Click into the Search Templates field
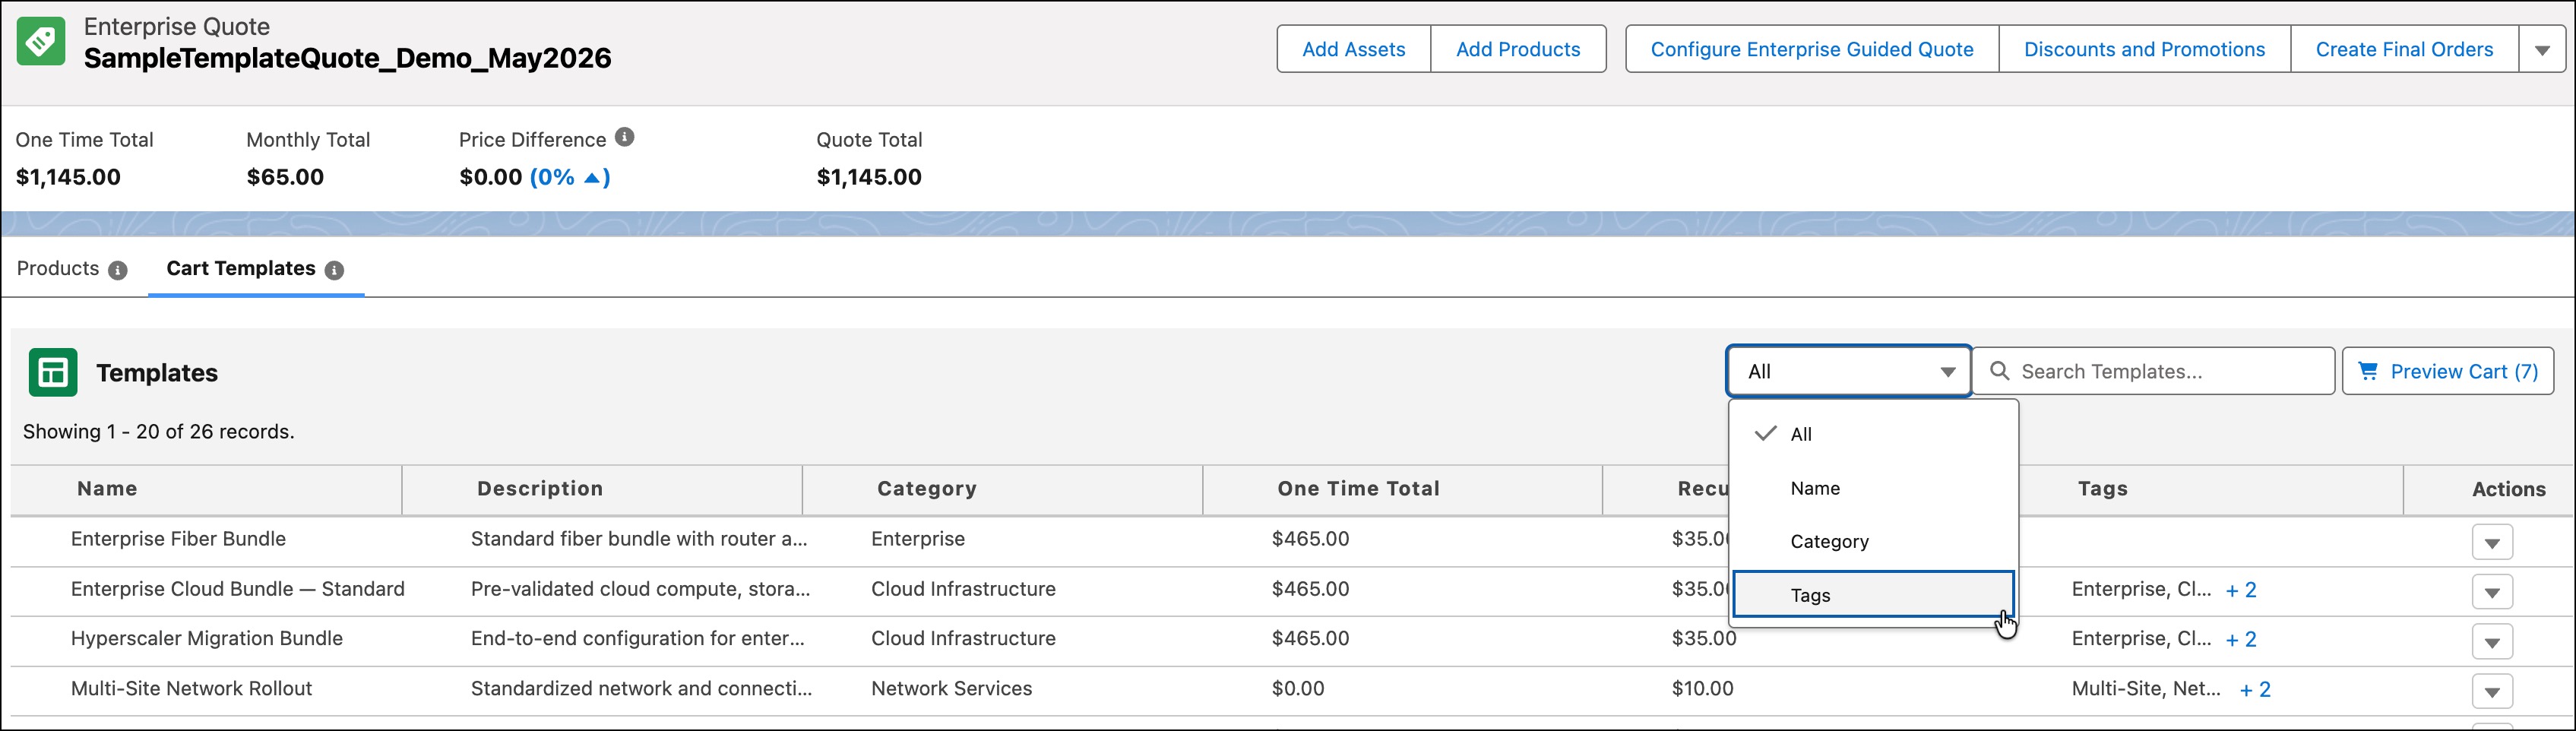 tap(2154, 371)
